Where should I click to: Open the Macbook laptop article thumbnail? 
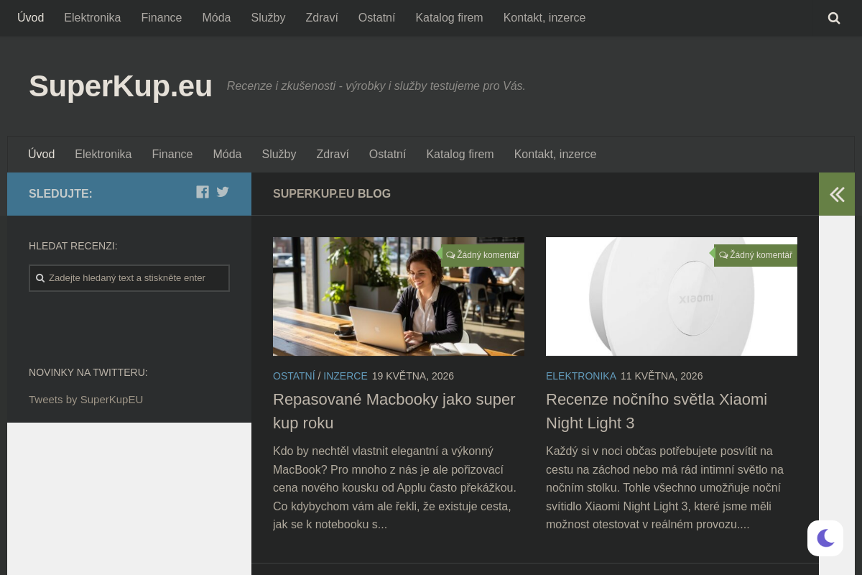[399, 296]
